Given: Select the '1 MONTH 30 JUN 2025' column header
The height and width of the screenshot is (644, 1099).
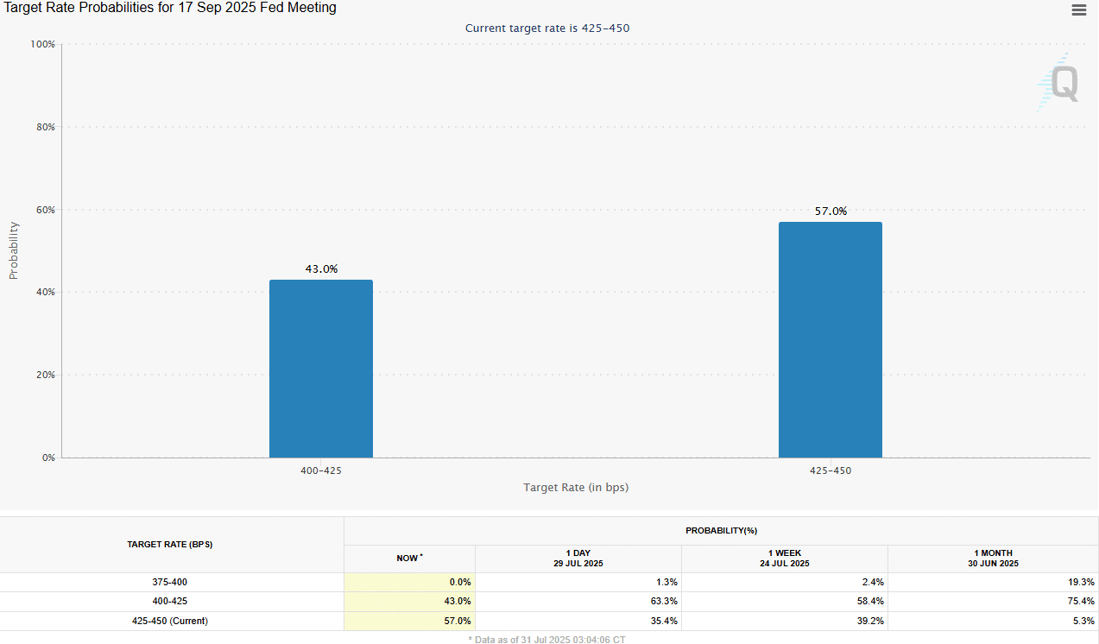Looking at the screenshot, I should [x=993, y=559].
